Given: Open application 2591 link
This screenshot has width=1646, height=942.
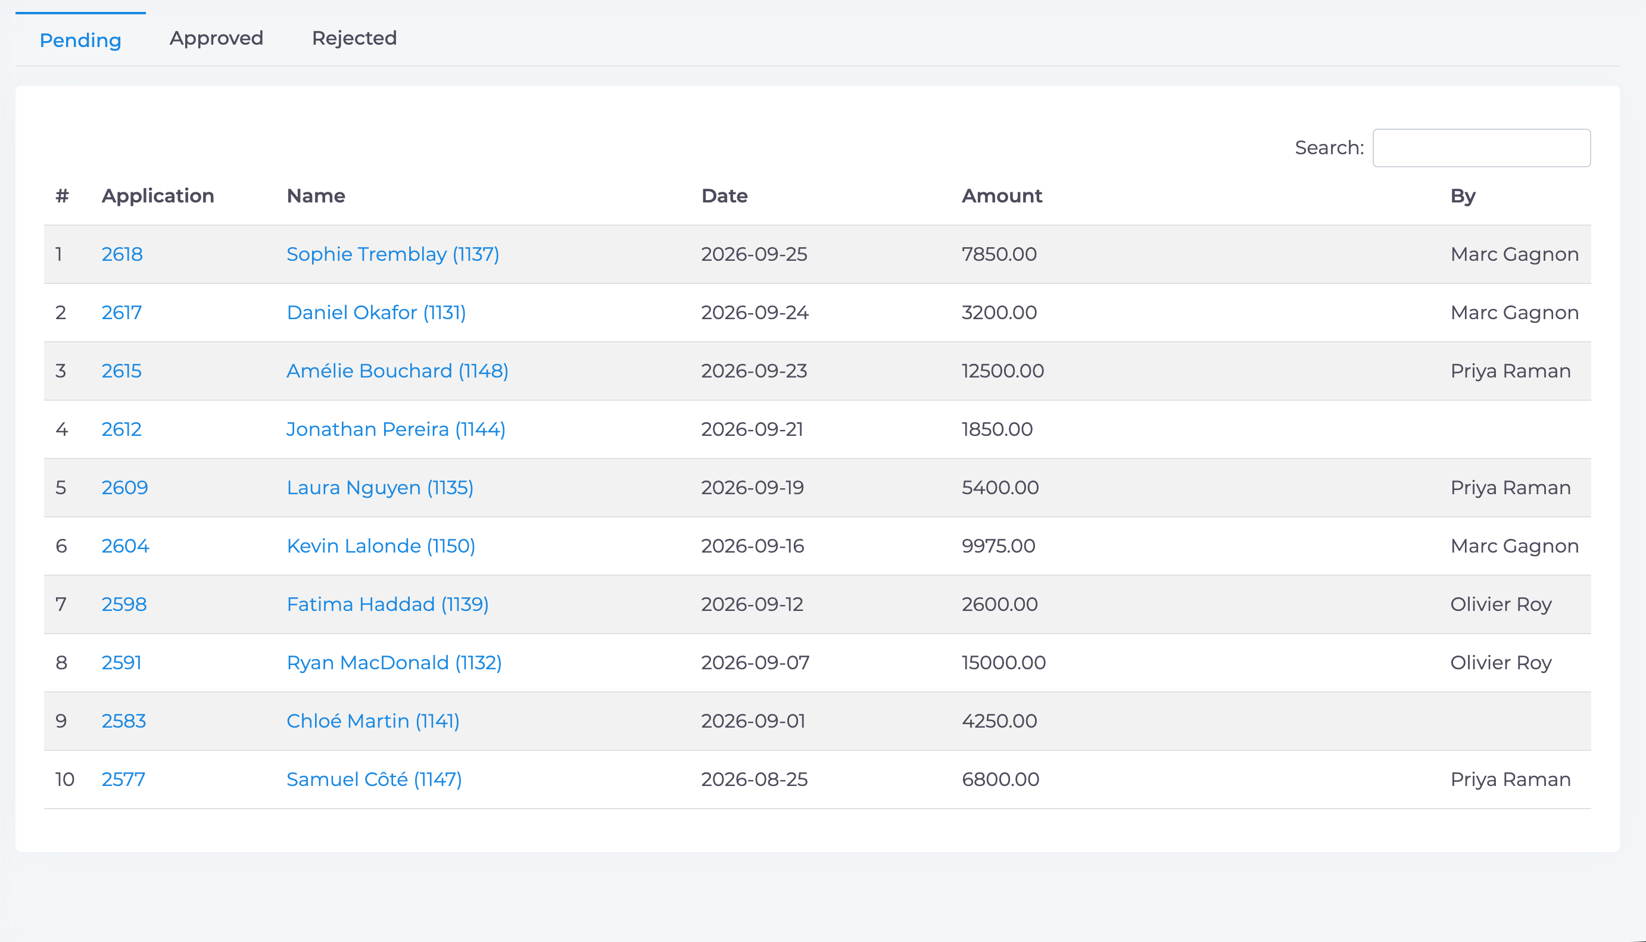Looking at the screenshot, I should [121, 663].
